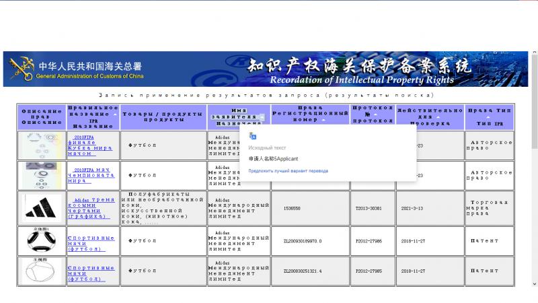
Task: Click sort arrow in registration number header
Action: [x=324, y=121]
